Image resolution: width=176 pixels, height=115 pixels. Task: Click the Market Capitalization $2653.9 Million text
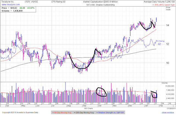[x=100, y=2]
